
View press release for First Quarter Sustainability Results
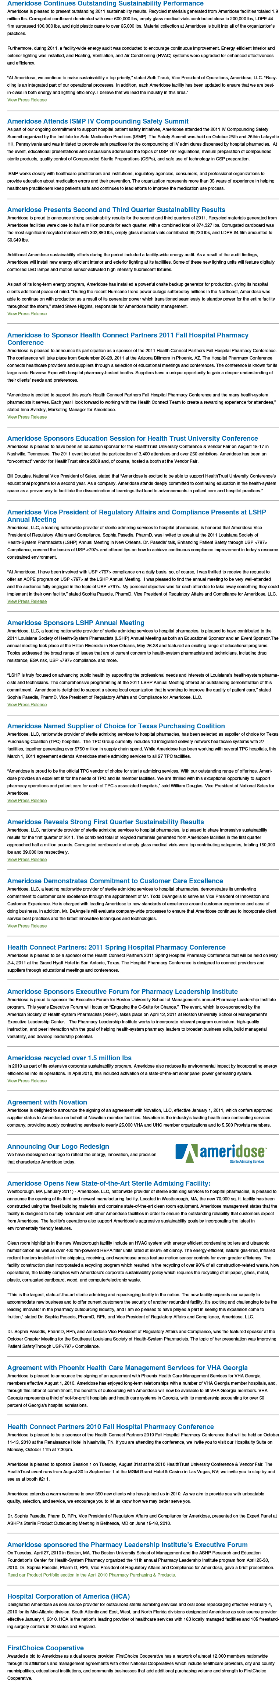[27, 860]
